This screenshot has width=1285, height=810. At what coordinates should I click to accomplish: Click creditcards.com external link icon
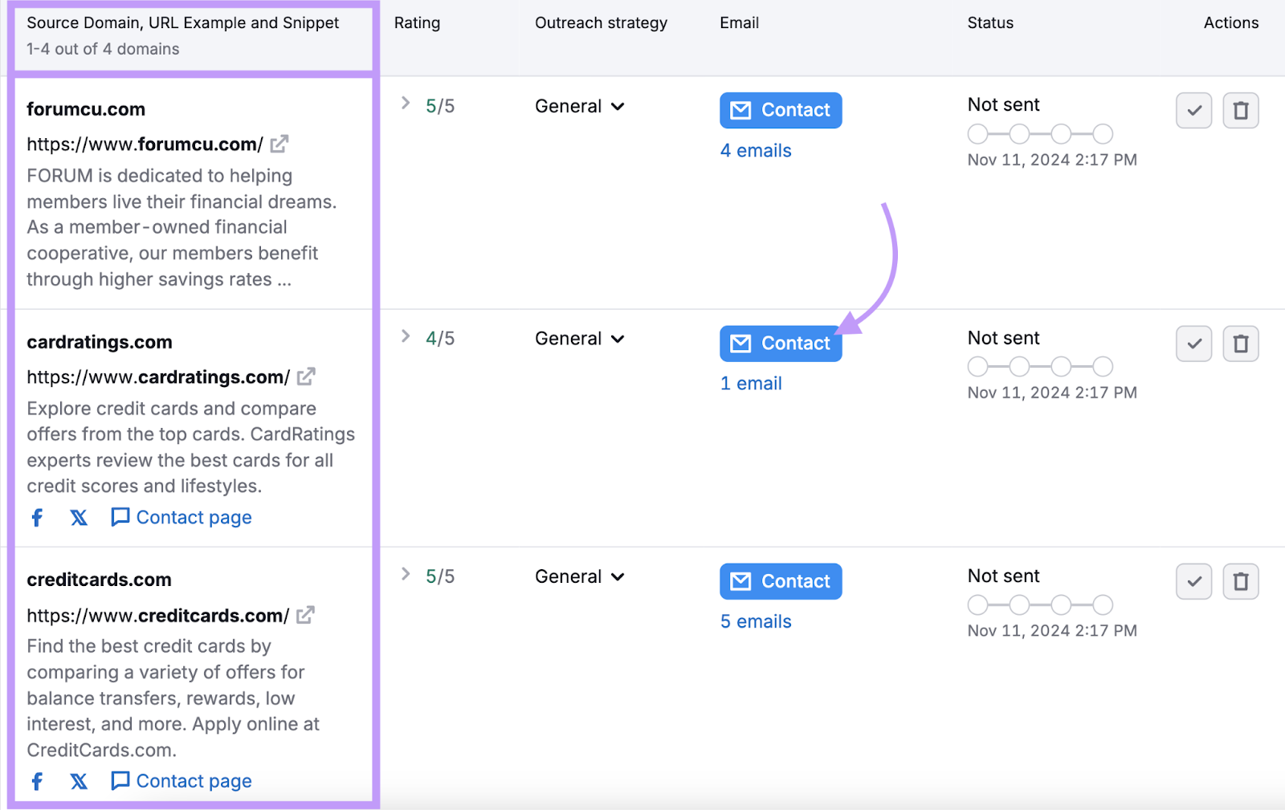(x=305, y=615)
